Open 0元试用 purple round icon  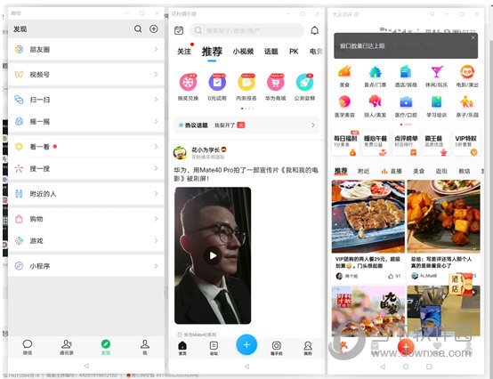(x=217, y=83)
